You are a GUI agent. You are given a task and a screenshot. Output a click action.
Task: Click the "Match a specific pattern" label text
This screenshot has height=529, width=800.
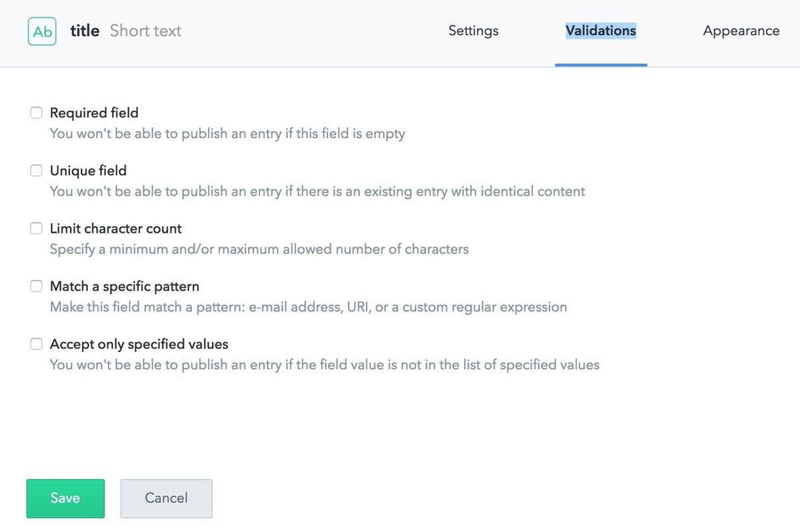(125, 286)
